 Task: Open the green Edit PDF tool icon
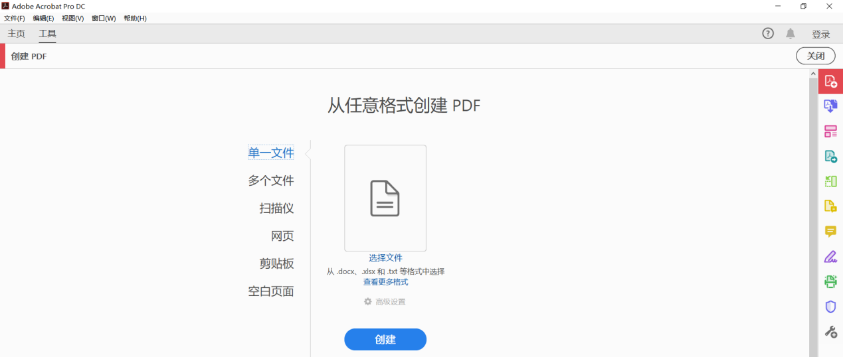point(830,181)
